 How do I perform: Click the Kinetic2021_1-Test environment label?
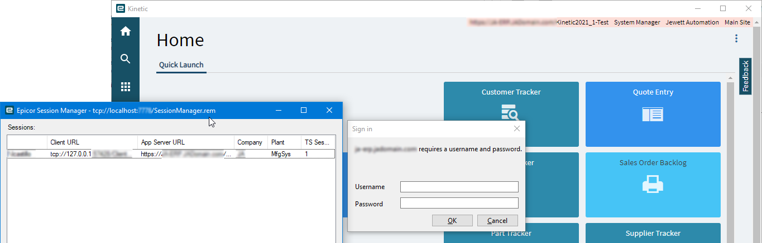pyautogui.click(x=582, y=22)
